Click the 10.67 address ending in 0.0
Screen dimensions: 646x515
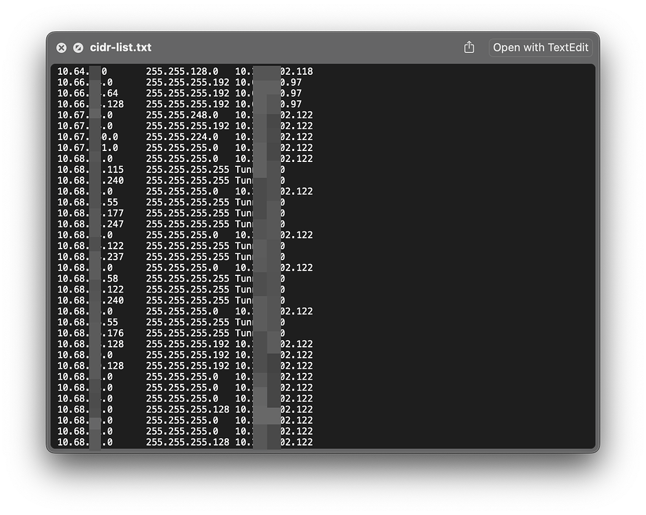tap(87, 137)
